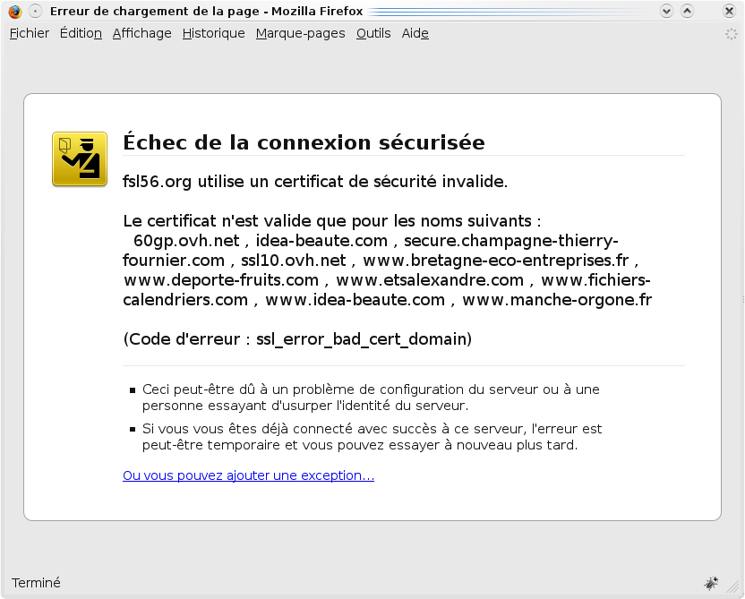Open the Affichage menu
Image resolution: width=745 pixels, height=599 pixels.
pos(142,33)
